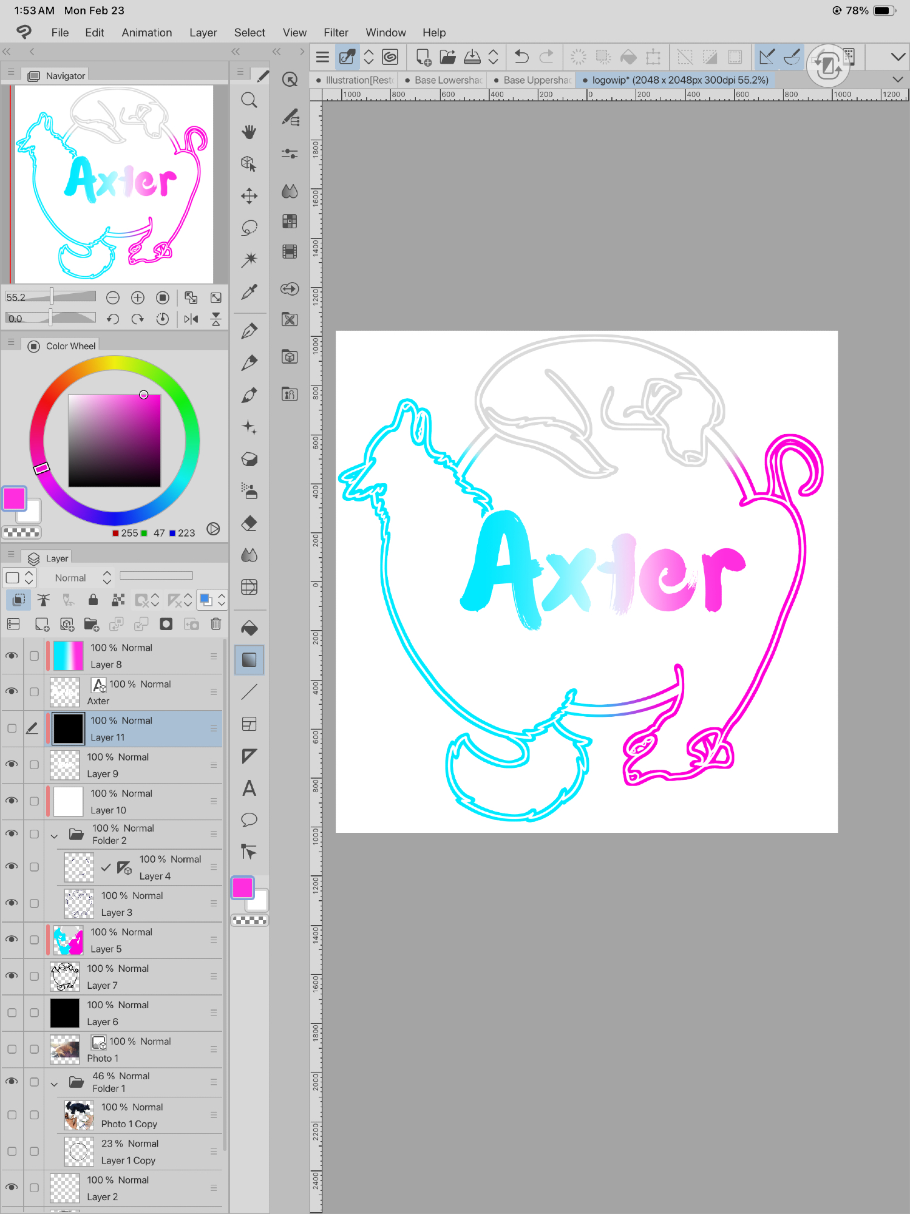Collapse the Folder 2 layer group
The image size is (910, 1214).
click(54, 836)
